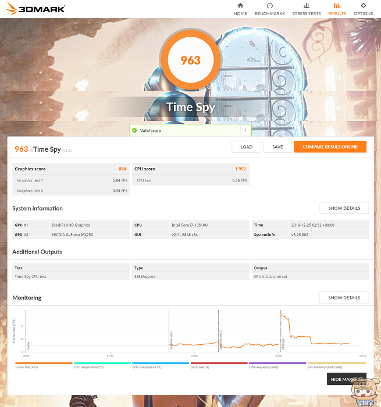Click the Monitoring heading
Viewport: 381px width, 407px height.
(x=27, y=298)
